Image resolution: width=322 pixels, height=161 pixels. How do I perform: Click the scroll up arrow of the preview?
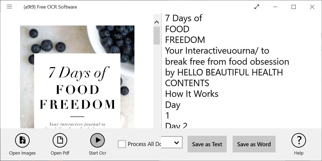157,22
